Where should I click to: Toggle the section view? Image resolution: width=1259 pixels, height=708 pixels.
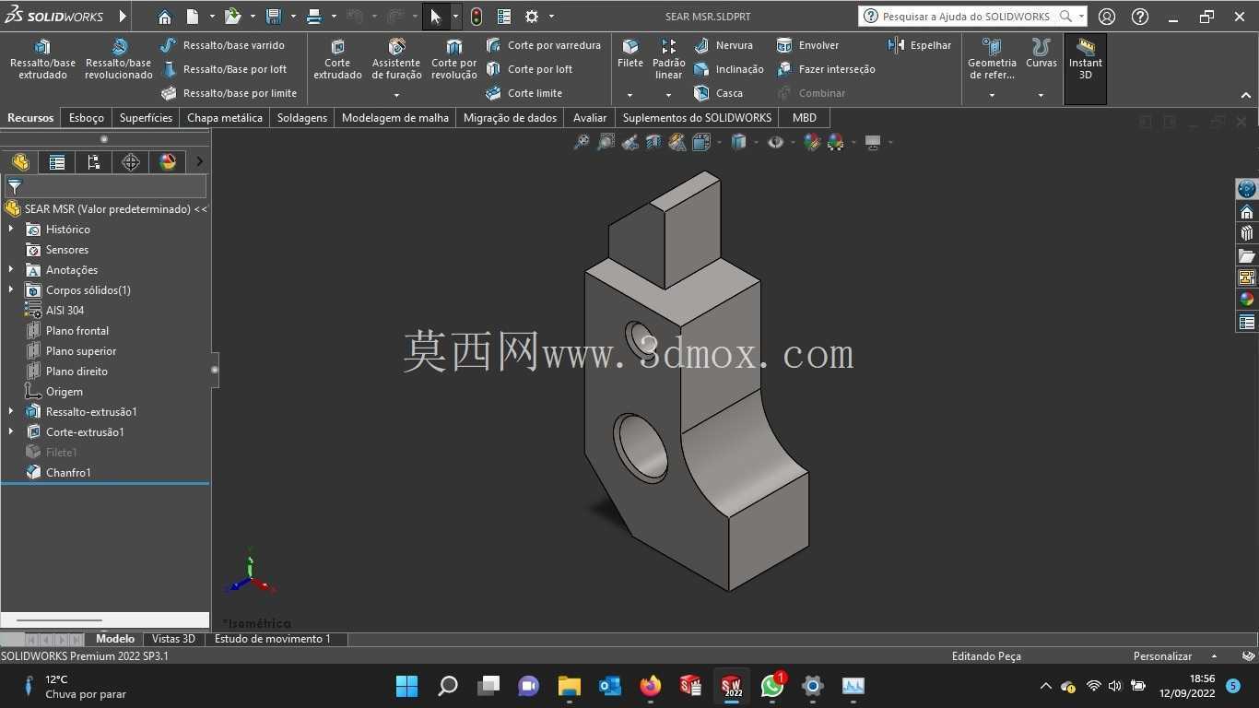coord(653,142)
